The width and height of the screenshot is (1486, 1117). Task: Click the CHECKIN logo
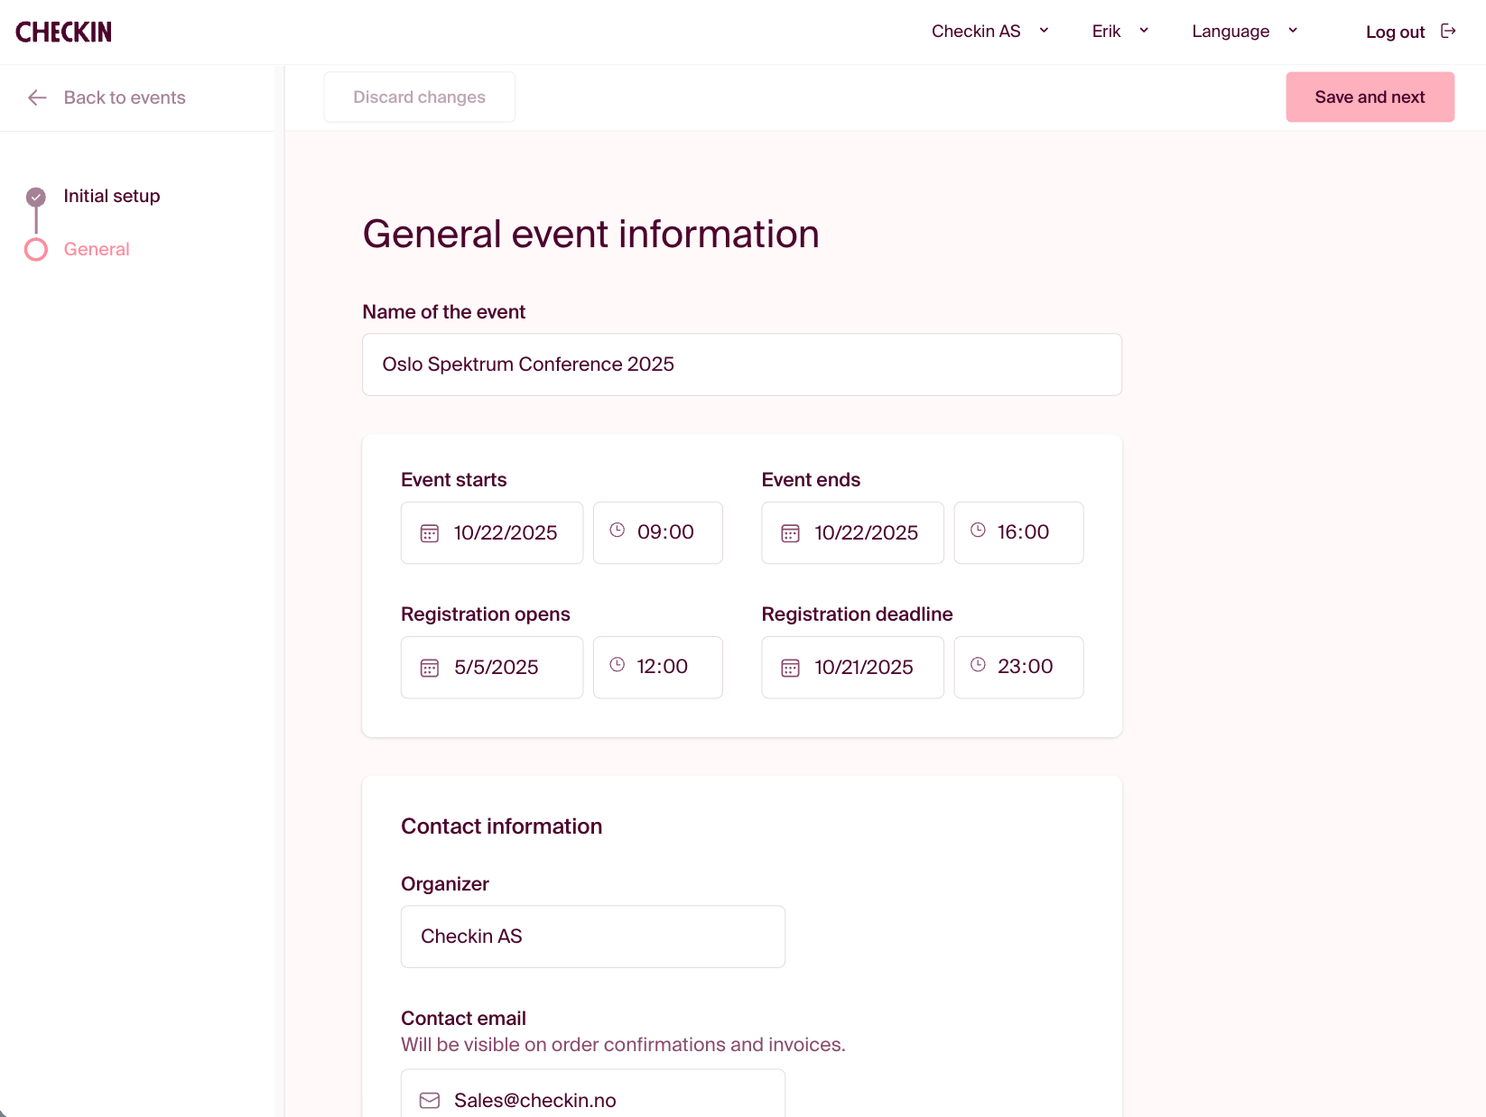[63, 32]
